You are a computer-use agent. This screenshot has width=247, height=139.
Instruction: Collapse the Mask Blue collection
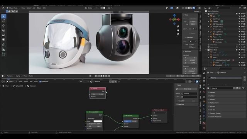click(206, 50)
